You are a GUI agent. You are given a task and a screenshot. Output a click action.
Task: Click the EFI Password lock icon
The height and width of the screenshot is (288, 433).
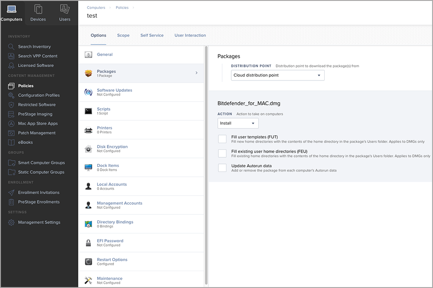[88, 243]
